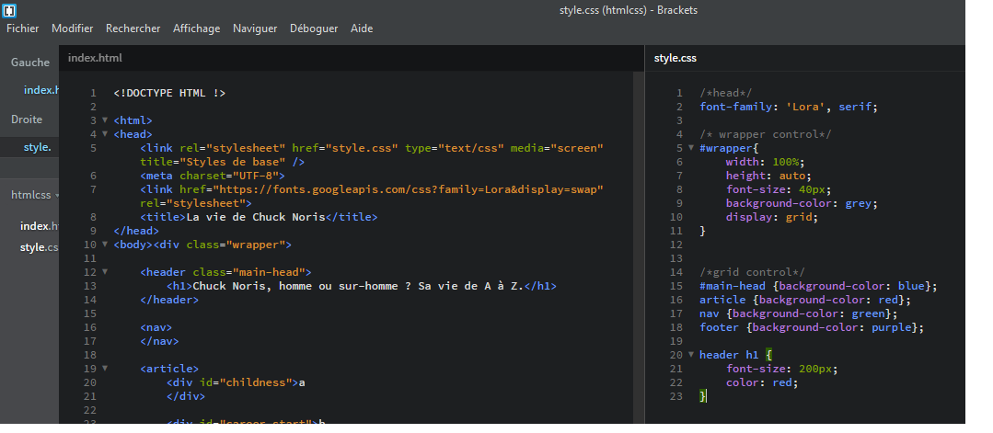Collapse the <article> fold triangle

click(x=105, y=368)
